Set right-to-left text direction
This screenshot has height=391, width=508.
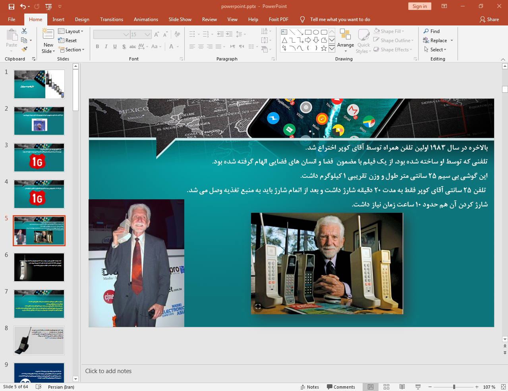coord(241,47)
